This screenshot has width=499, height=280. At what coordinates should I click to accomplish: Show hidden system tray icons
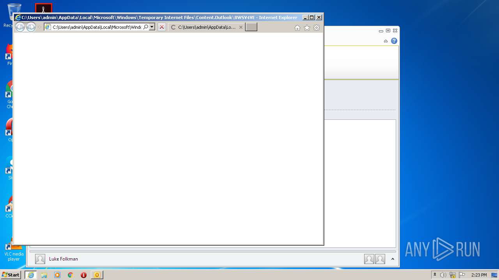[435, 275]
